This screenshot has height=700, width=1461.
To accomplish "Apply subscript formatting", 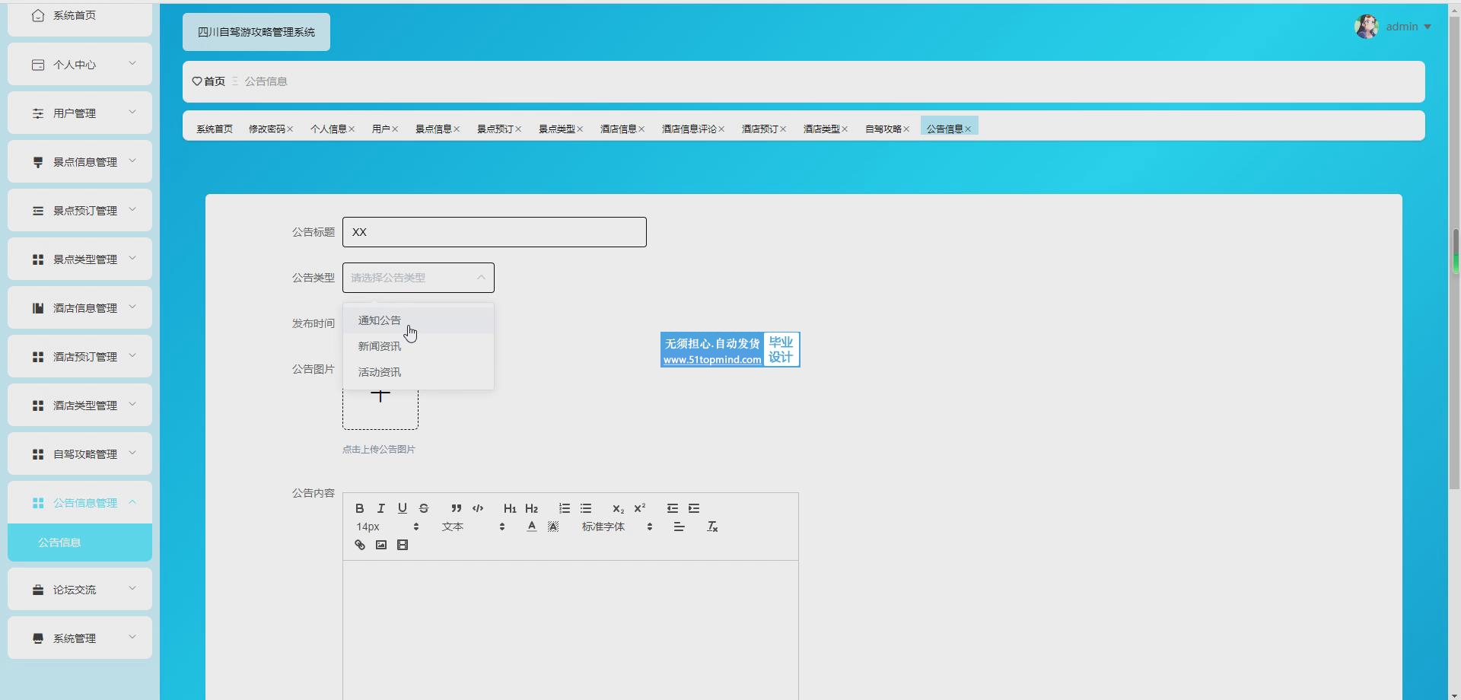I will click(618, 508).
